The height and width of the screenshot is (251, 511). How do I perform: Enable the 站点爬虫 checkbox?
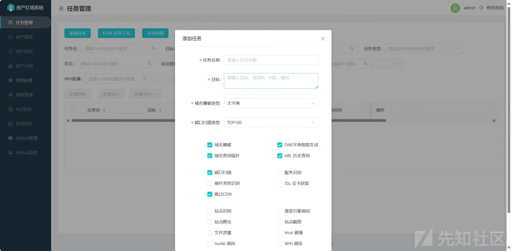point(210,222)
